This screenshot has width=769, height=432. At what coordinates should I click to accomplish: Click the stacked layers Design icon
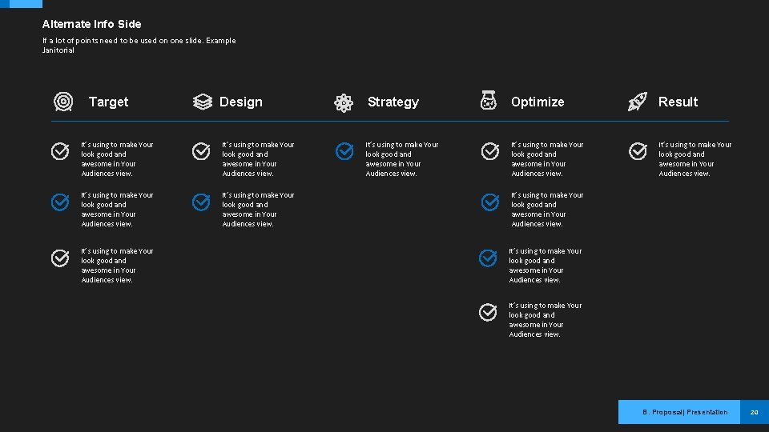(x=203, y=102)
